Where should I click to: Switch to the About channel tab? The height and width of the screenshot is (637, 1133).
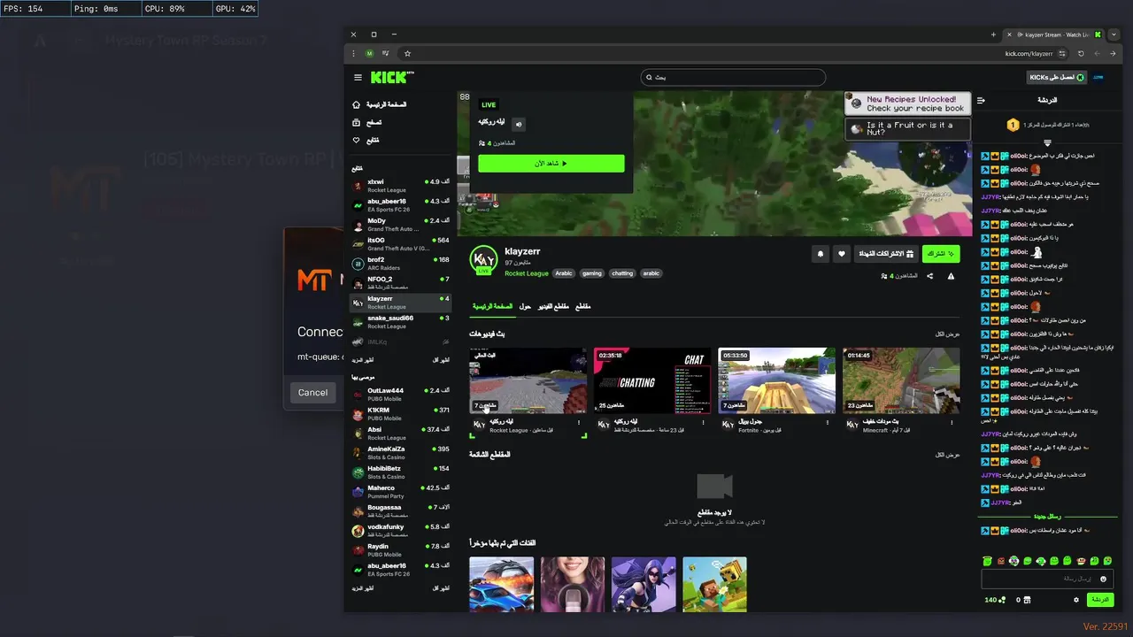525,306
